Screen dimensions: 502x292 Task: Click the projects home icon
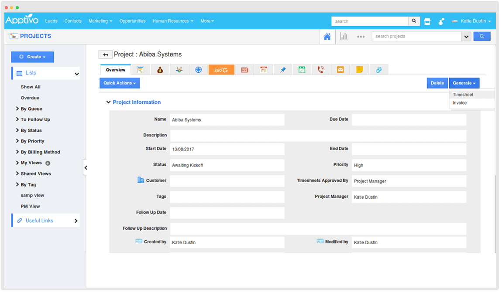point(327,37)
